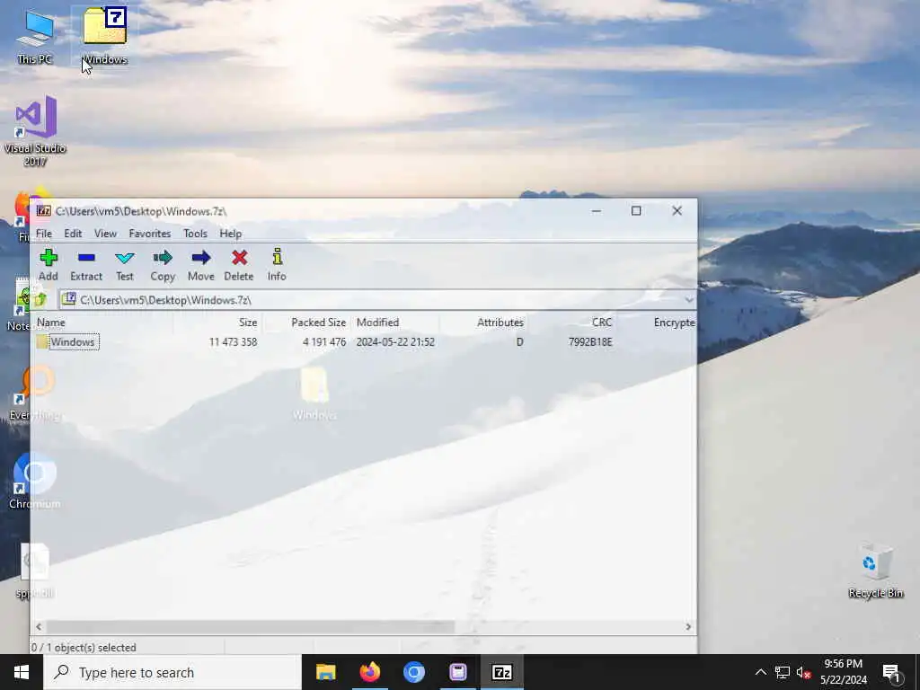Click the horizontal scrollbar thumb in 7-Zip

coord(250,626)
